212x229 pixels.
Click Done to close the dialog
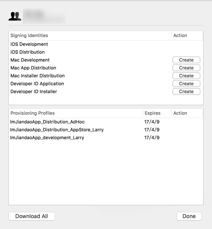189,216
